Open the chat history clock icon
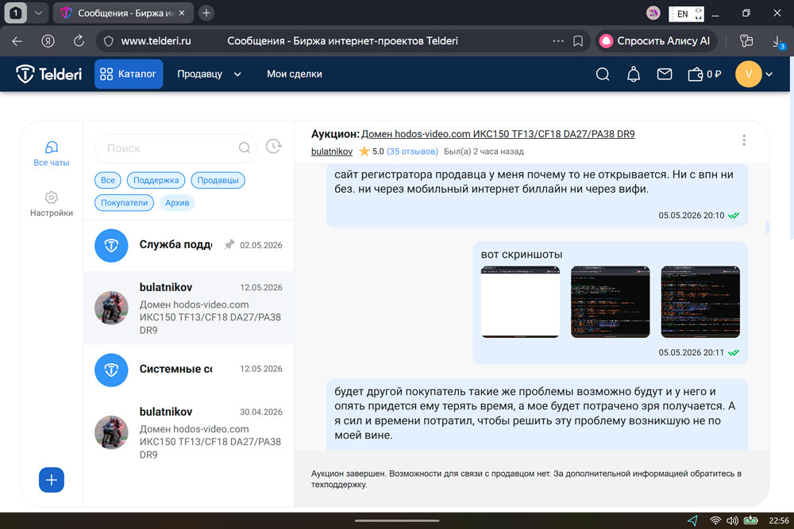794x529 pixels. (273, 147)
